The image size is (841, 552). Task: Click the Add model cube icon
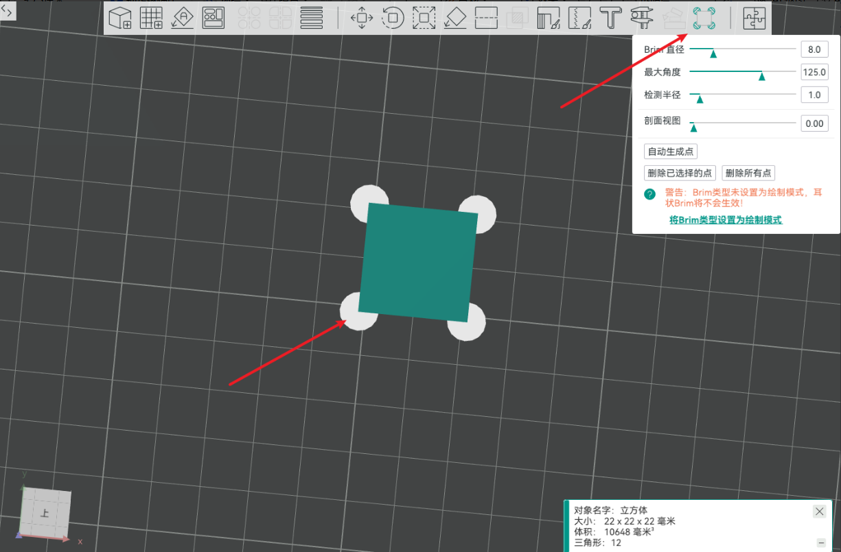120,19
